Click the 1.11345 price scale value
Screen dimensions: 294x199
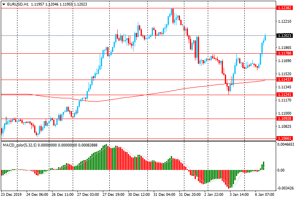284,87
